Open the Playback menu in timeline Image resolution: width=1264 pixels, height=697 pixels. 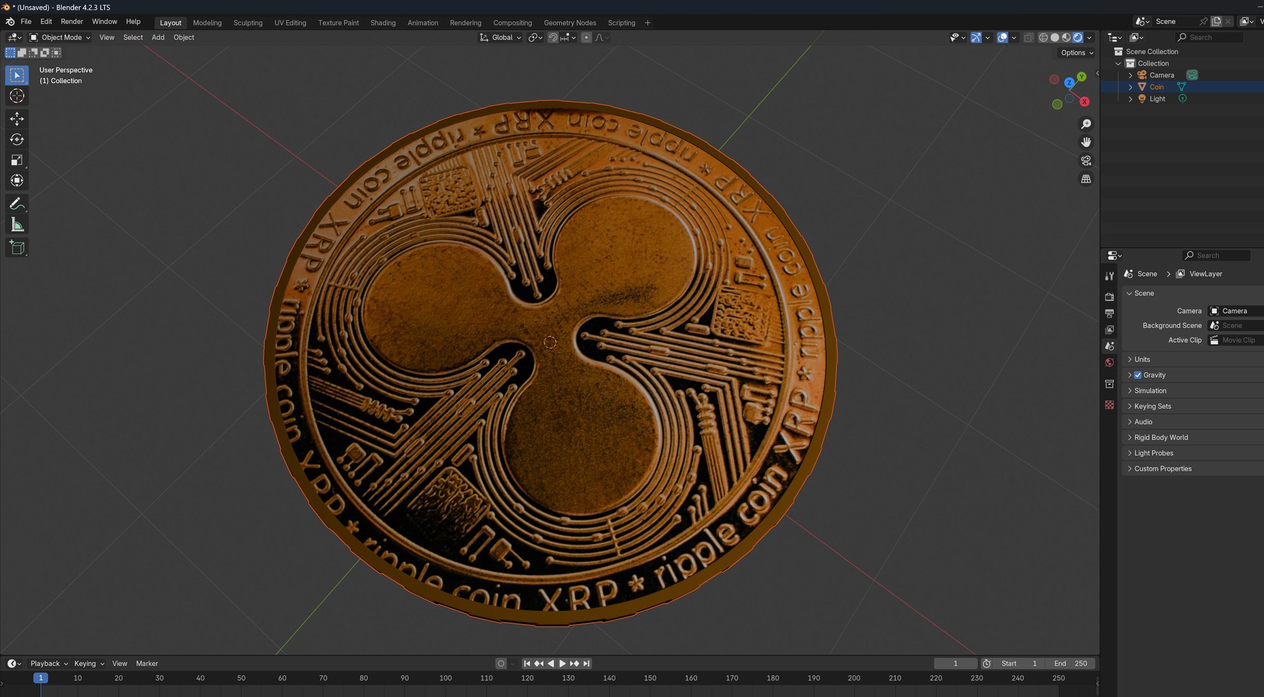pyautogui.click(x=49, y=663)
